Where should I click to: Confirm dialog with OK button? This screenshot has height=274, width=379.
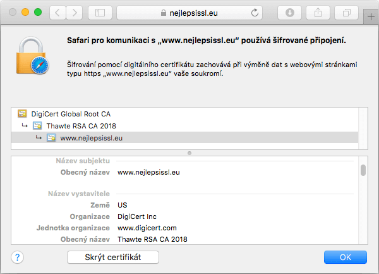point(346,257)
